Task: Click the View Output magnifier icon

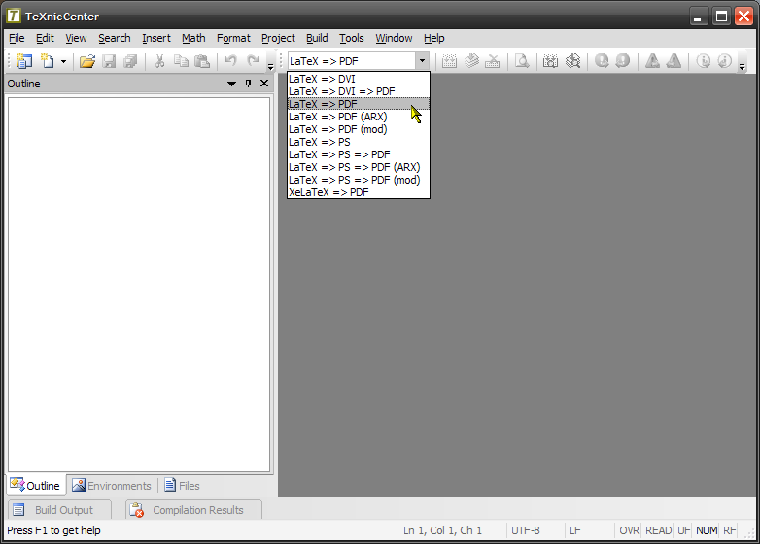Action: click(x=522, y=61)
